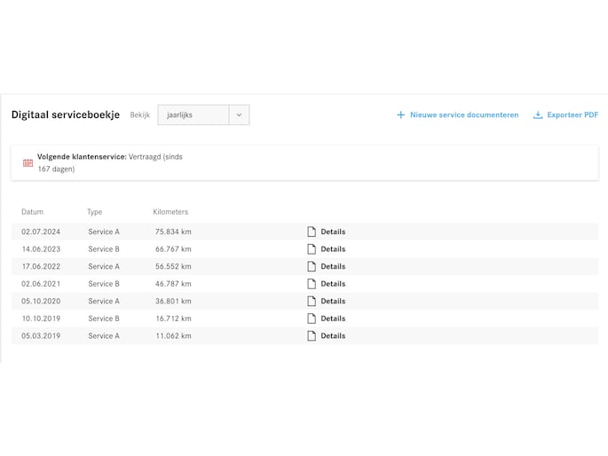The image size is (608, 456).
Task: Select document icon for 05.10.2020 entry
Action: [312, 301]
